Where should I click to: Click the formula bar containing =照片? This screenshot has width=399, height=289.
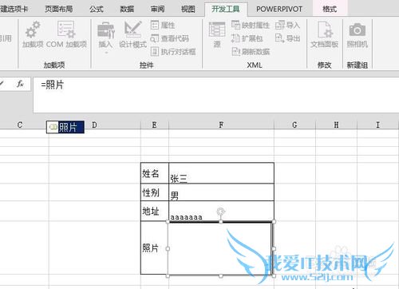(216, 95)
